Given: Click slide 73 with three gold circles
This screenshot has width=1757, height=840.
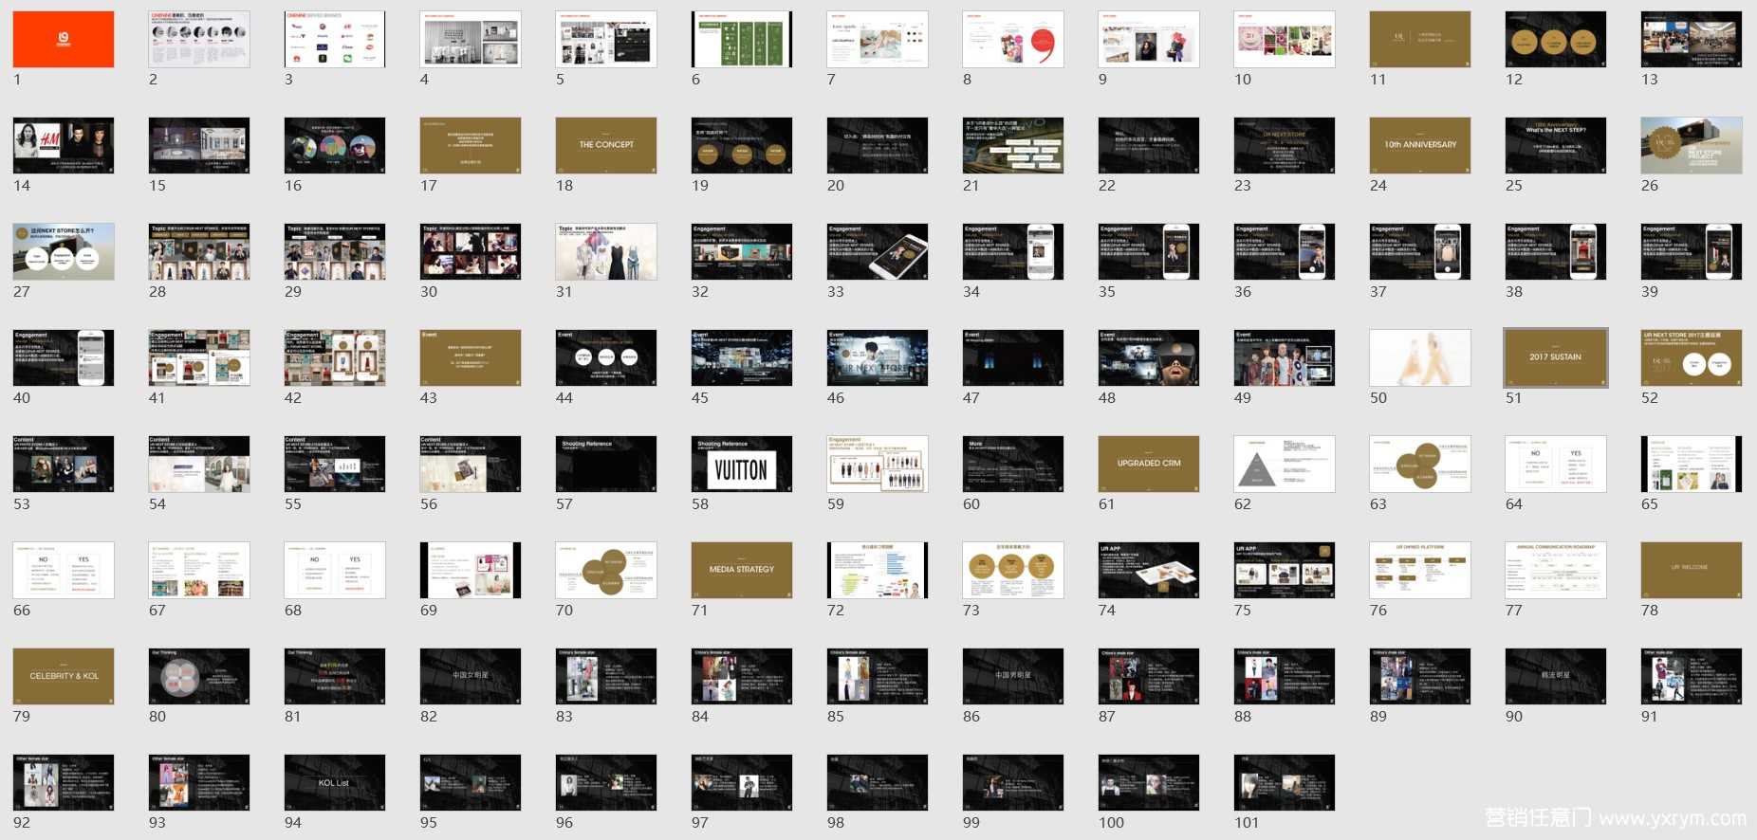Looking at the screenshot, I should click(1013, 570).
